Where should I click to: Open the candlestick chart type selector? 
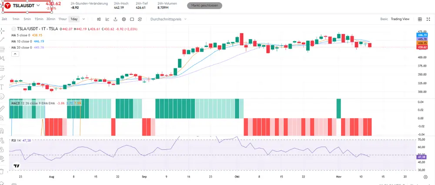(x=99, y=19)
